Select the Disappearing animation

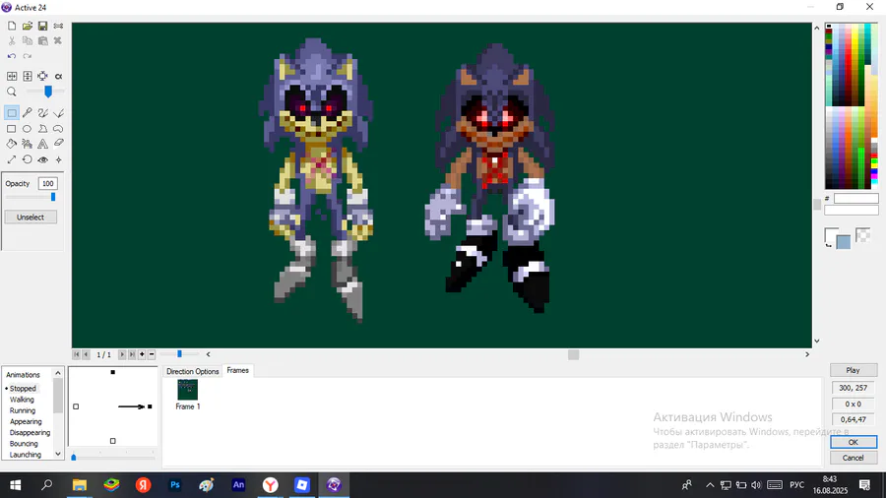click(x=30, y=432)
